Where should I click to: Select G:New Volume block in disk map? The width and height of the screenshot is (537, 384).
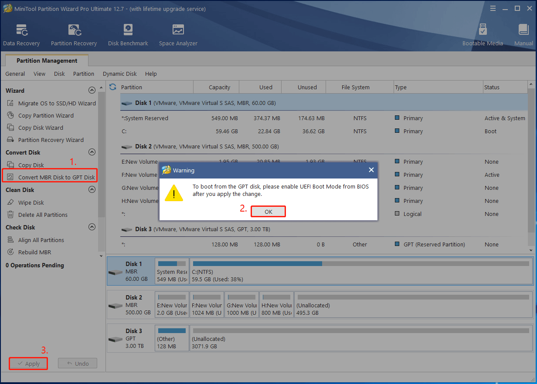[242, 304]
